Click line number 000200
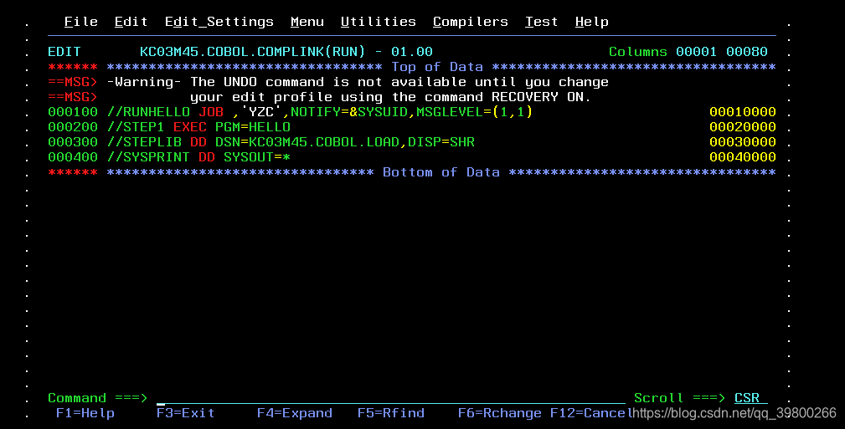Screen dimensions: 845x429 73,127
